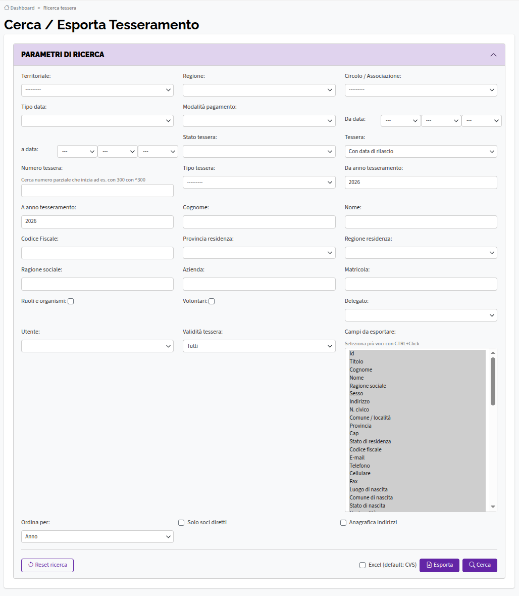Enable Excel export format checkbox

pyautogui.click(x=362, y=565)
